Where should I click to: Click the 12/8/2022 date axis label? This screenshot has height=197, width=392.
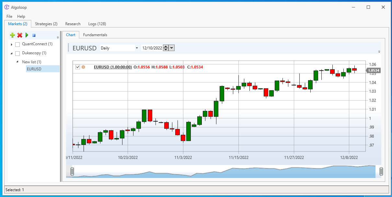349,158
